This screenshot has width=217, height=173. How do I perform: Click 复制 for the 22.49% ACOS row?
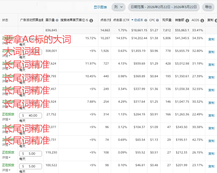[211, 116]
